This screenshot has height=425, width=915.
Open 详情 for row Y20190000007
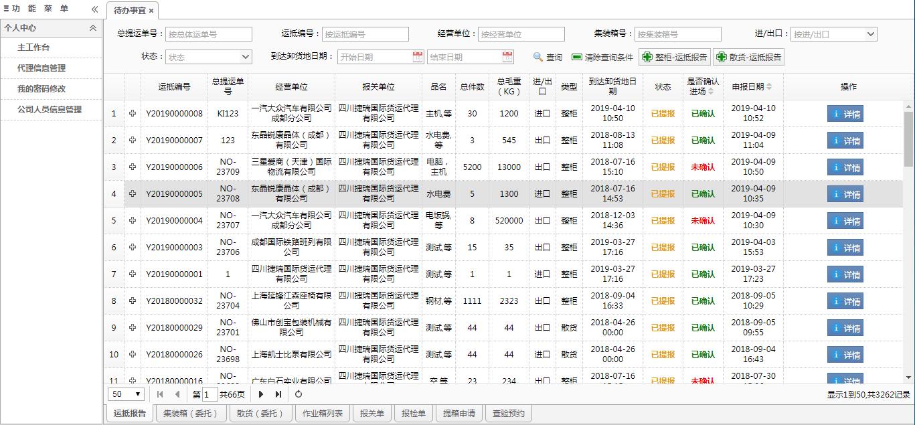(x=845, y=141)
